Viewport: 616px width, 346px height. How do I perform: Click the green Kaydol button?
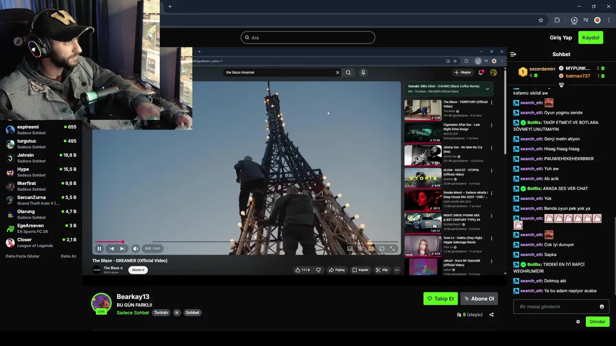(x=590, y=37)
